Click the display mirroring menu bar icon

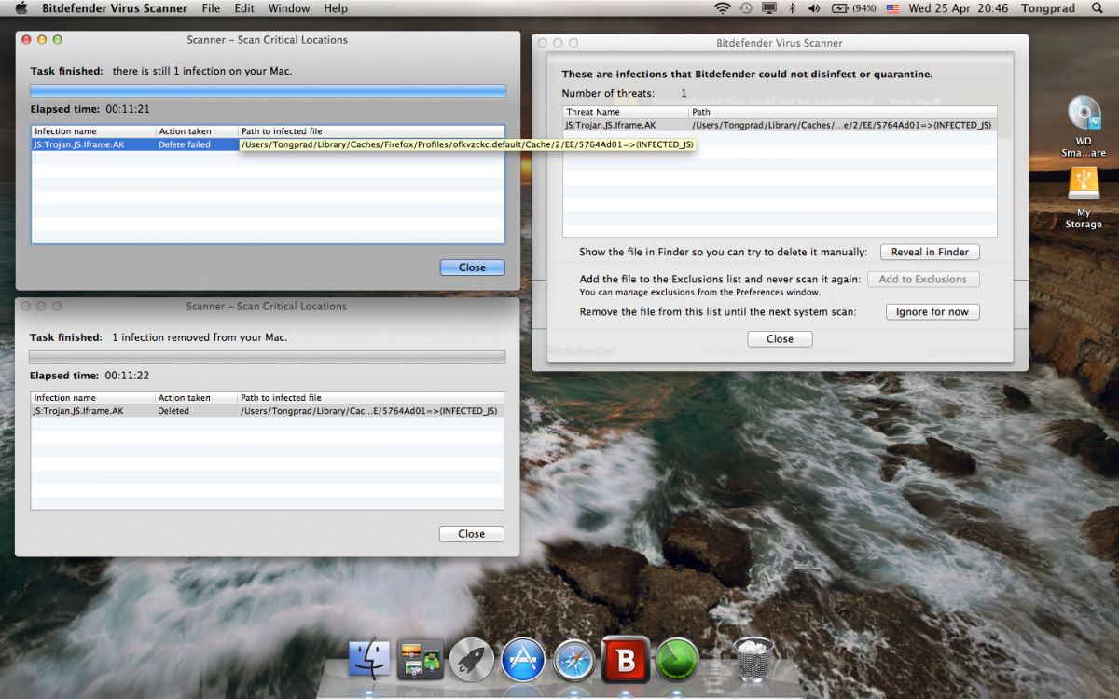pos(769,8)
